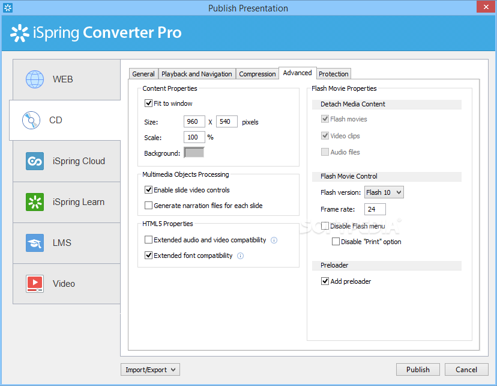
Task: Open the Flash version dropdown
Action: (384, 192)
